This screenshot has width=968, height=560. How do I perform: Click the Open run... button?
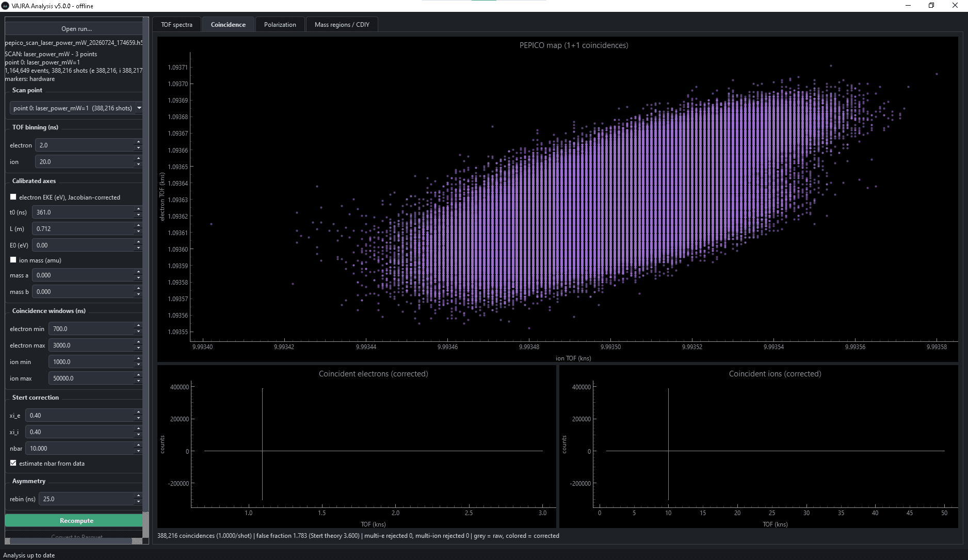76,29
